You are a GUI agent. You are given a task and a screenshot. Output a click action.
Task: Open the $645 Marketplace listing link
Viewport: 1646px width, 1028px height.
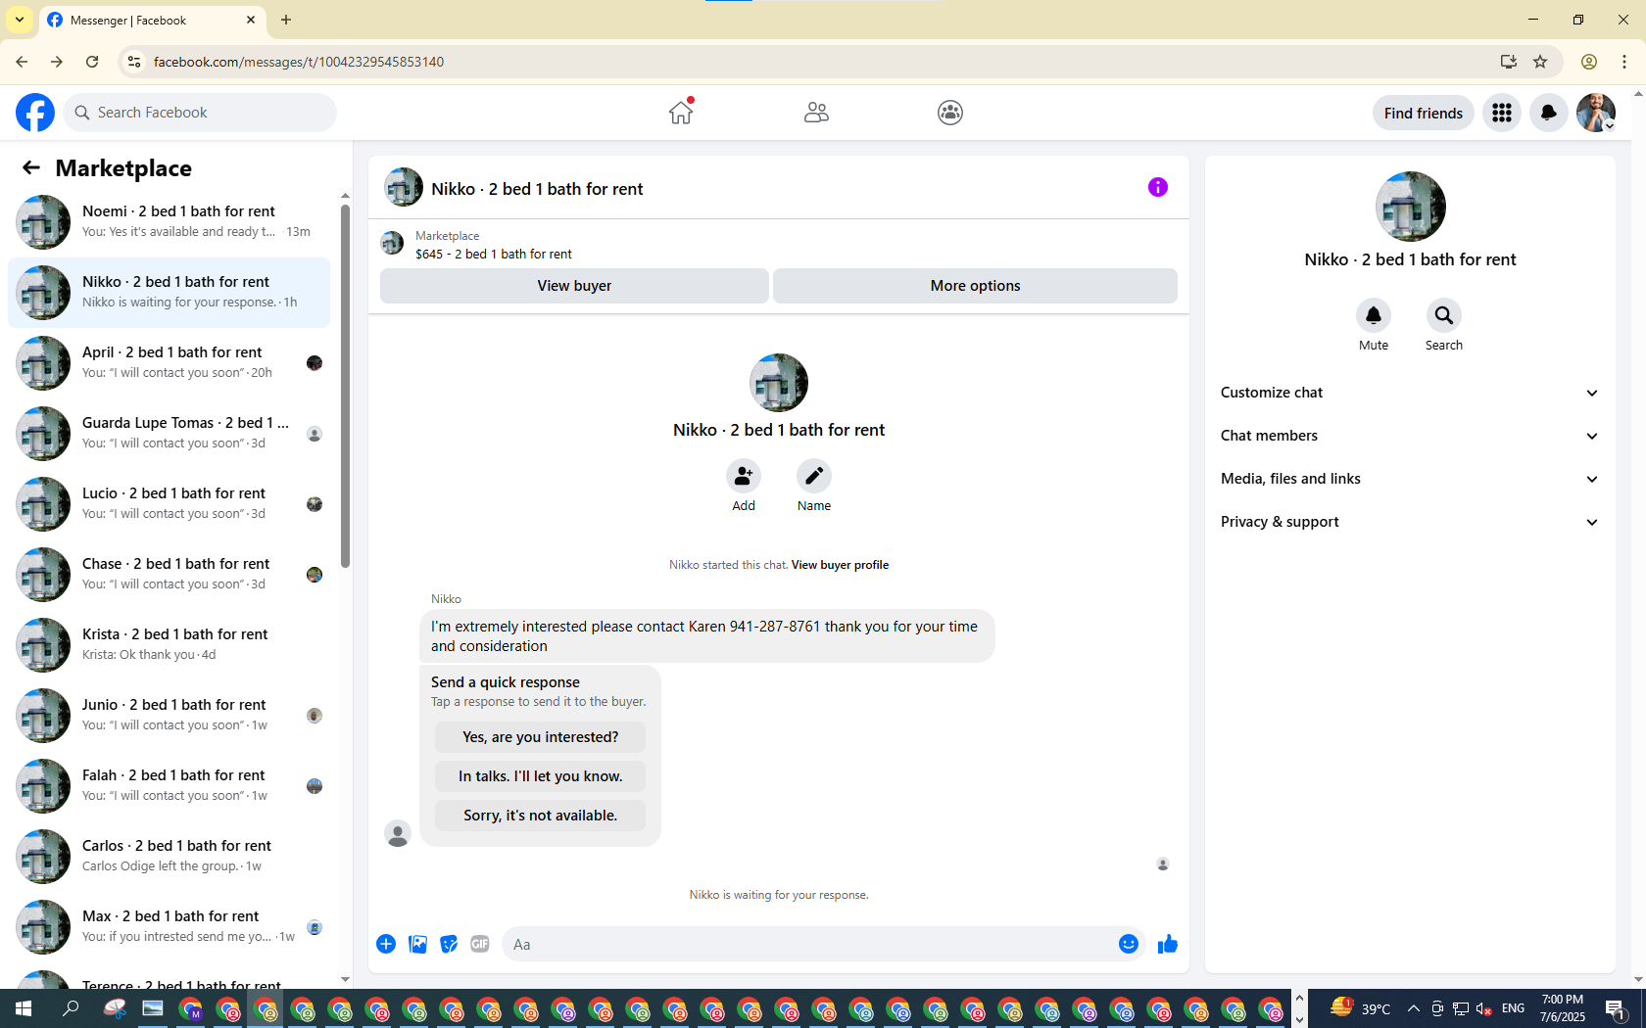[x=493, y=255]
